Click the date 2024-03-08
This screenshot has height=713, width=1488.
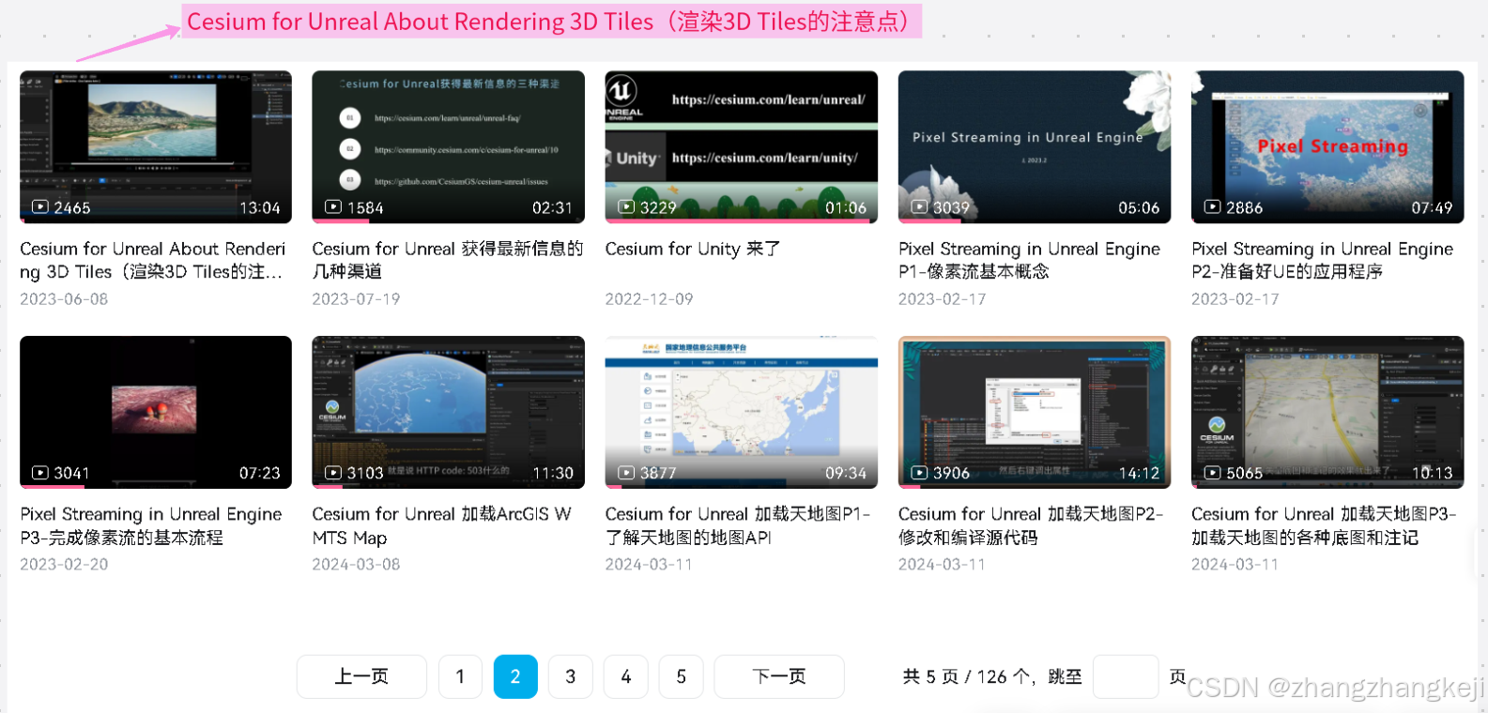coord(356,565)
